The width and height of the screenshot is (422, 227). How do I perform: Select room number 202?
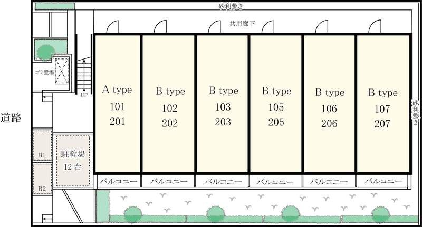point(170,123)
